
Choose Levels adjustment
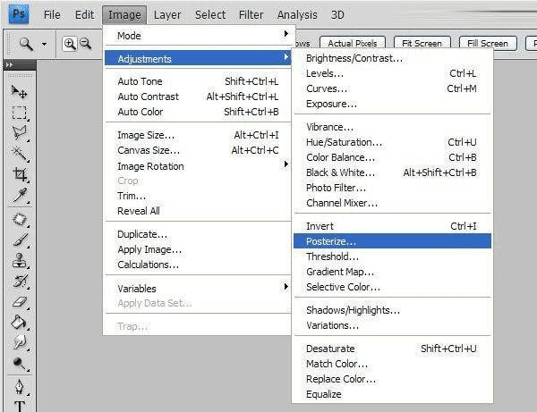pyautogui.click(x=392, y=73)
